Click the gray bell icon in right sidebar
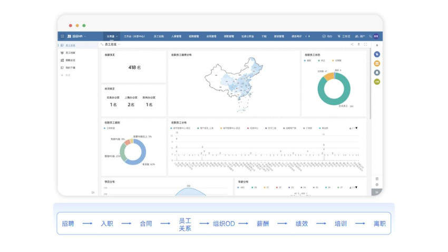Viewport: 448px width, 252px height. [x=377, y=72]
